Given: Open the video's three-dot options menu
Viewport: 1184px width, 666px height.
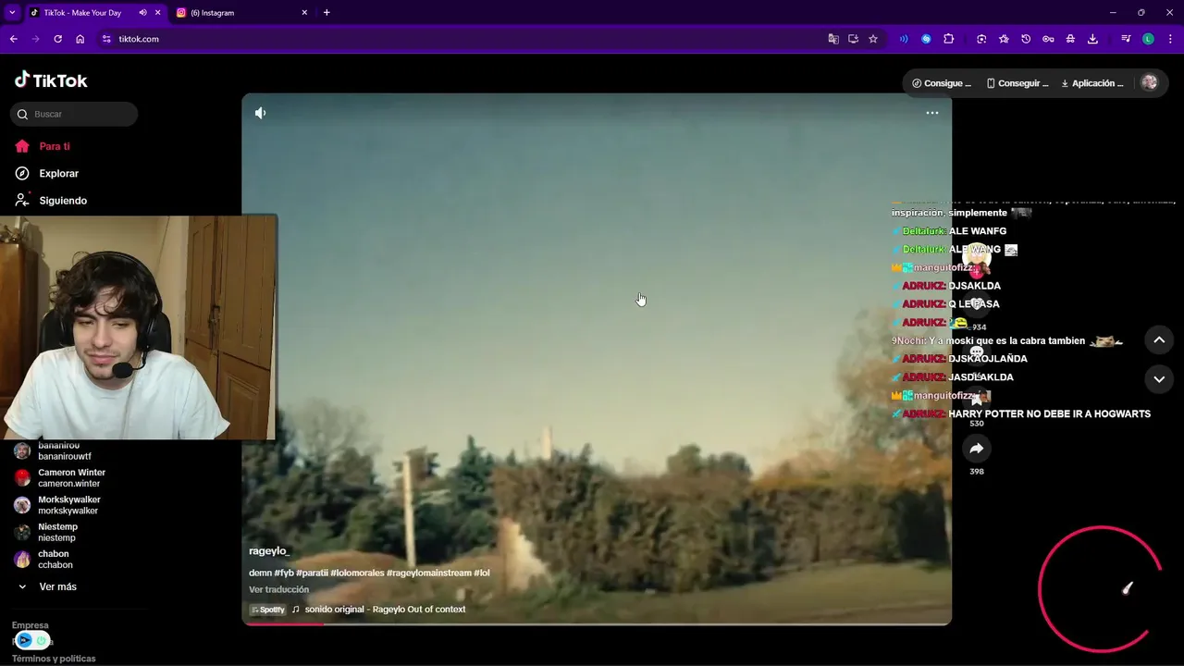Looking at the screenshot, I should click(932, 113).
